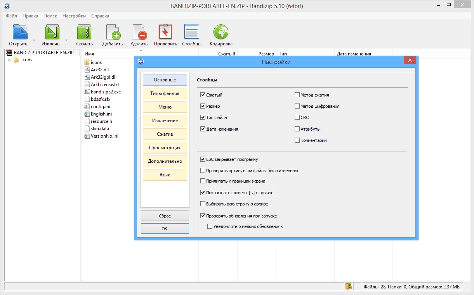Click the bdzsfx.sfx file icon

[x=87, y=99]
